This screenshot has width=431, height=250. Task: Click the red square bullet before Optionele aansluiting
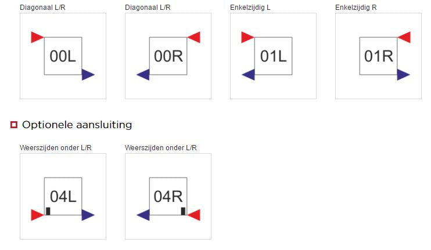14,125
